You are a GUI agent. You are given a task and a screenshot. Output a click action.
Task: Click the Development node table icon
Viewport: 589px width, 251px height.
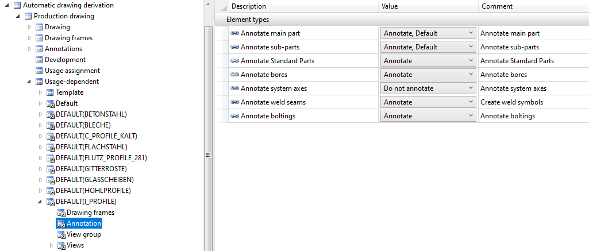click(x=39, y=60)
